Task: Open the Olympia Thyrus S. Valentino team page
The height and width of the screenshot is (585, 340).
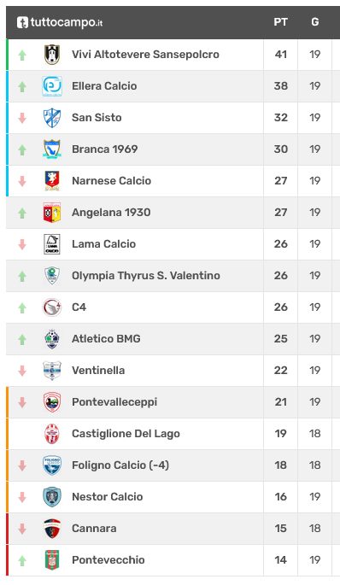Action: (146, 276)
